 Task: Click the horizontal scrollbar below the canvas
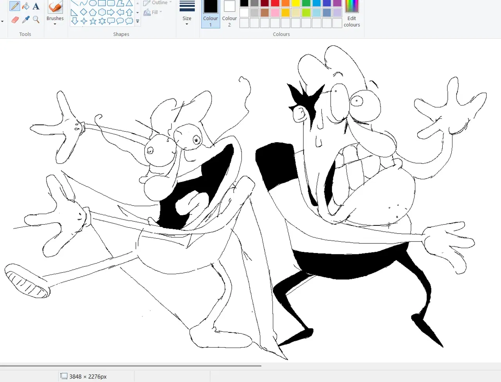click(x=131, y=366)
